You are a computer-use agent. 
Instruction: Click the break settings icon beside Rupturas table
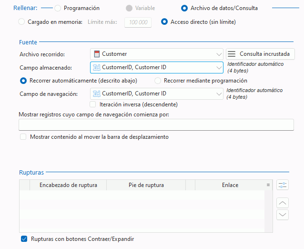[x=283, y=185]
